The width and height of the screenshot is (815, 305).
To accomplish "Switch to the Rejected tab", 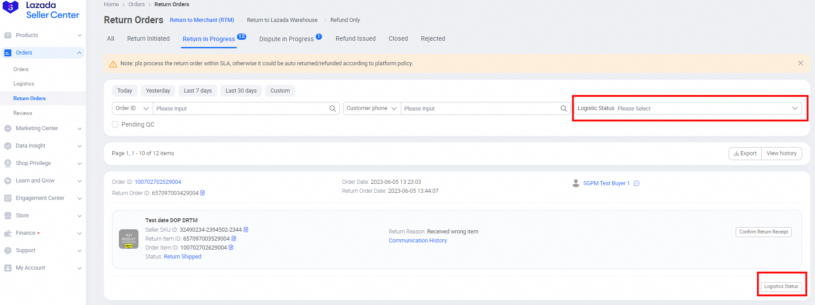I will click(x=433, y=38).
